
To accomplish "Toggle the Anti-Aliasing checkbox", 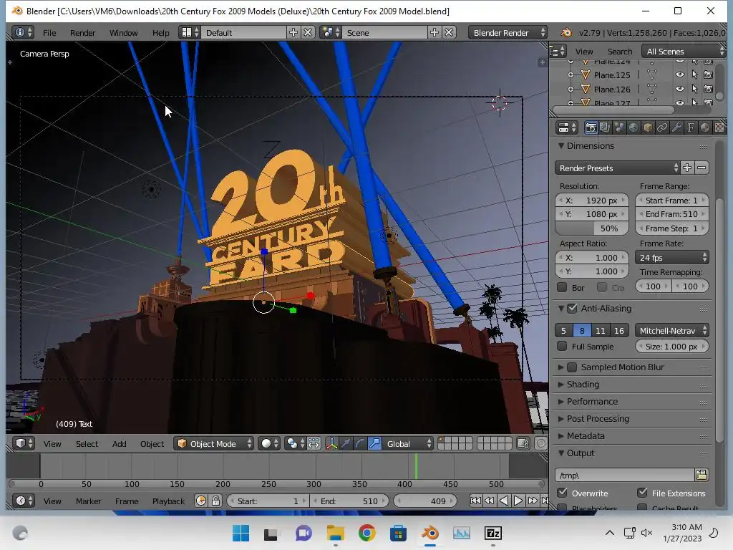I will (x=572, y=308).
